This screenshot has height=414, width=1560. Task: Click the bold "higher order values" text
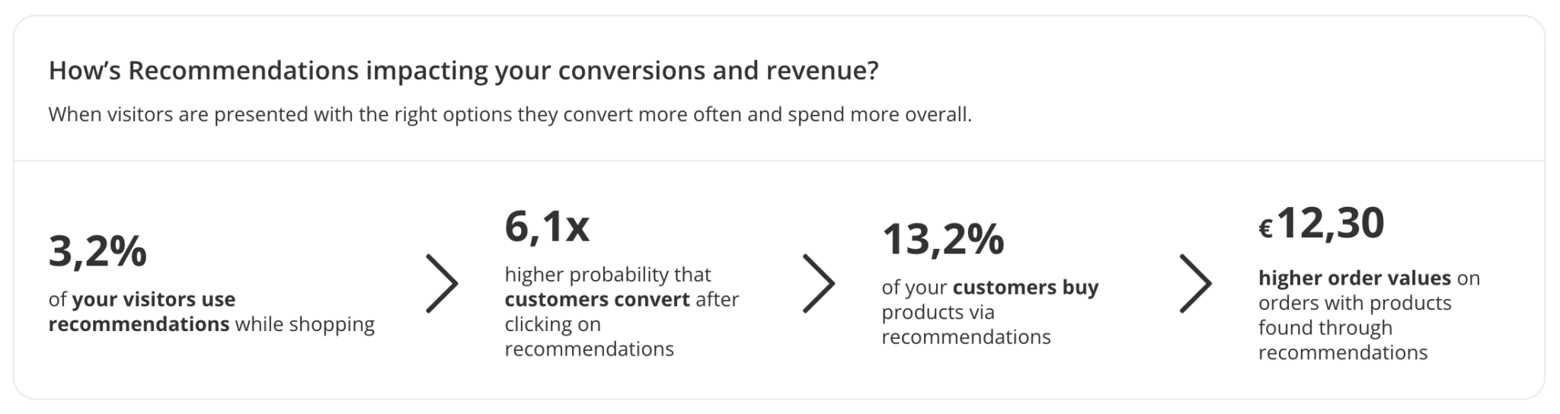1354,278
